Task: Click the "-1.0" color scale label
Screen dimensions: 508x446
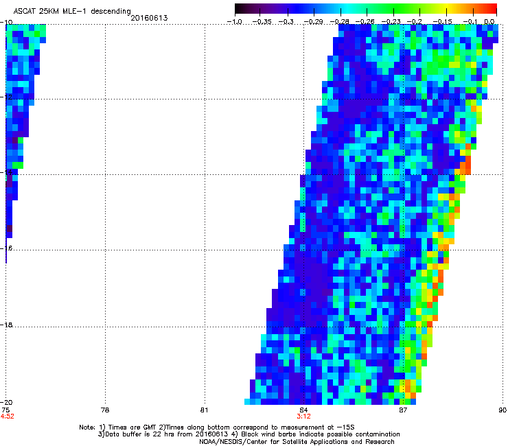Action: 235,22
